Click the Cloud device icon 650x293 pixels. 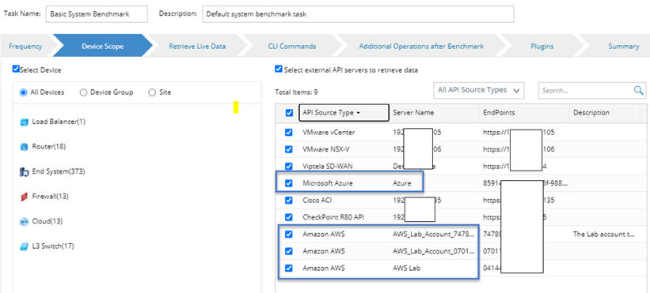24,221
